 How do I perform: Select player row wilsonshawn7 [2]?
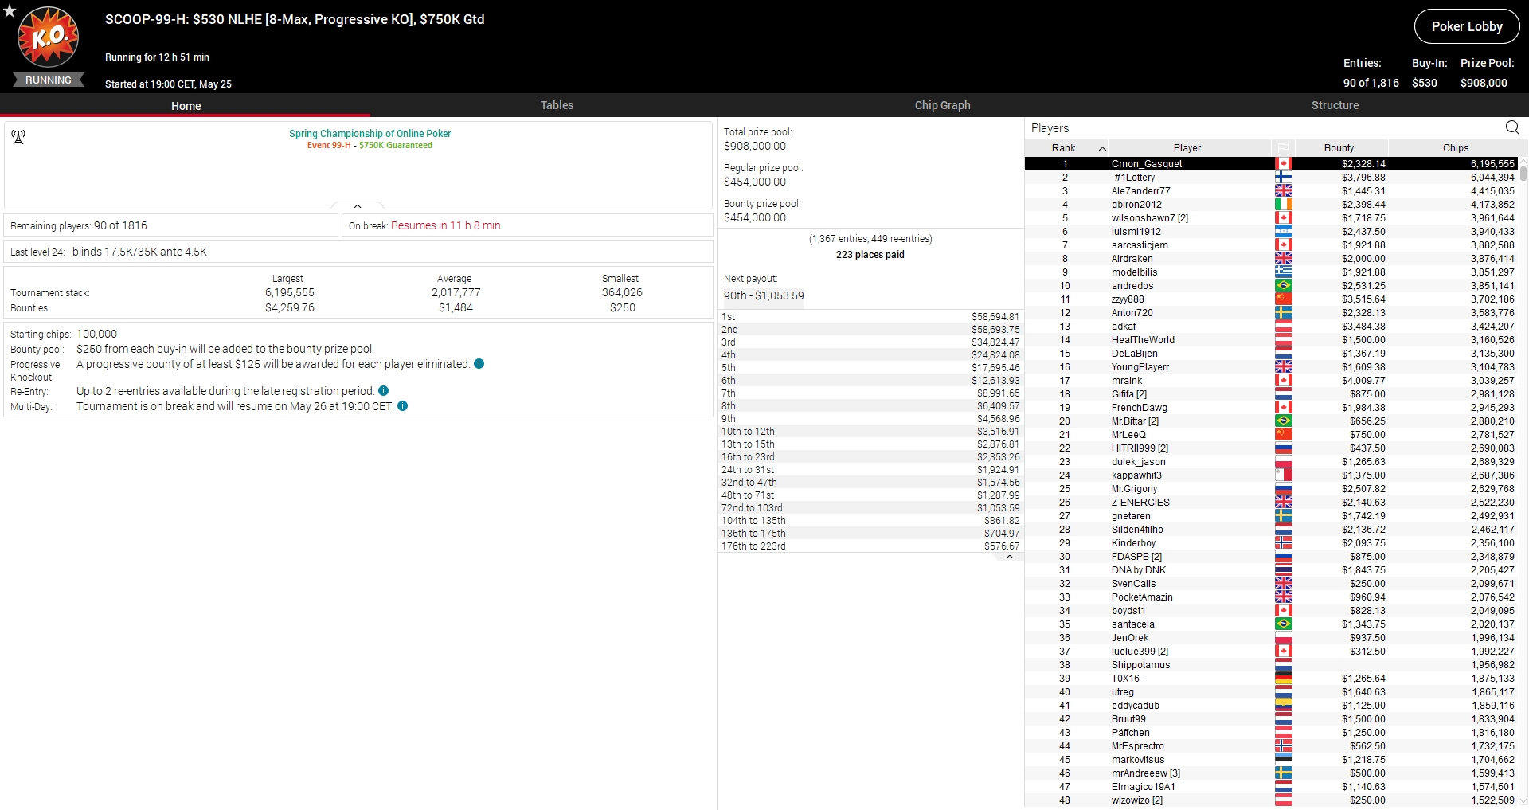[x=1272, y=218]
